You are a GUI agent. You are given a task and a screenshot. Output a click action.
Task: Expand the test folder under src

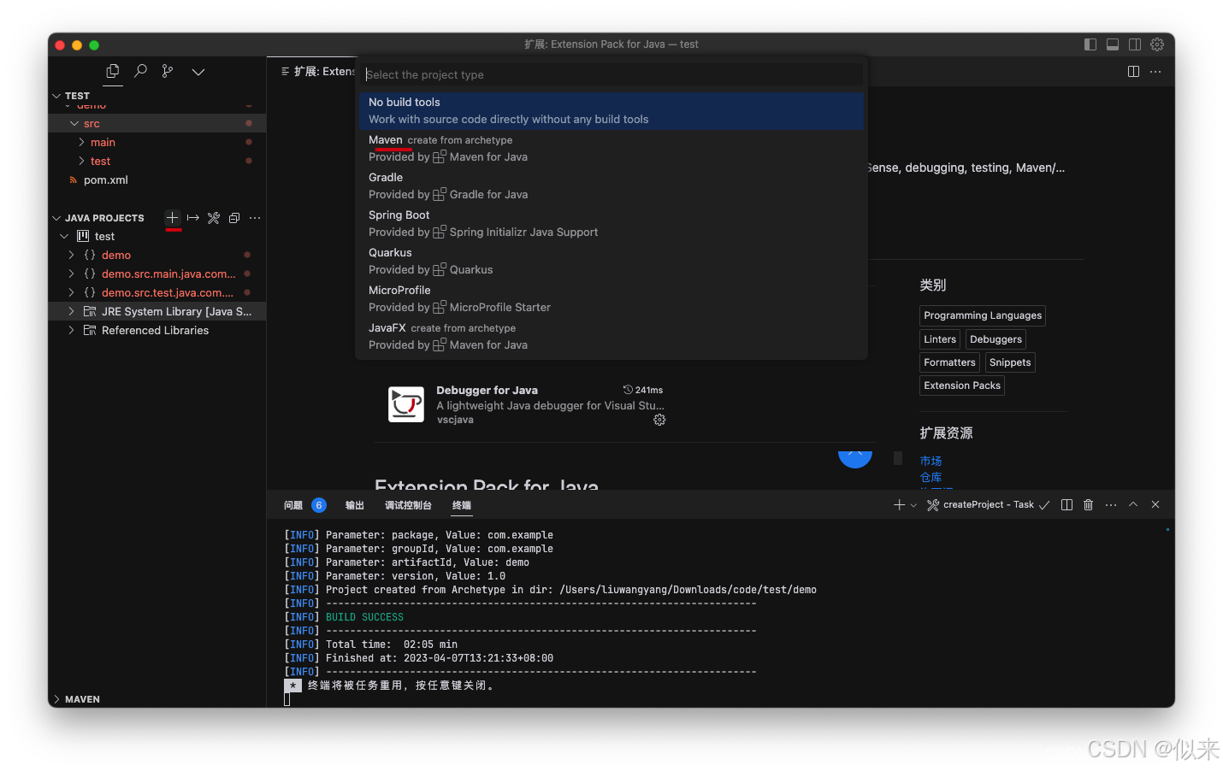[157, 162]
